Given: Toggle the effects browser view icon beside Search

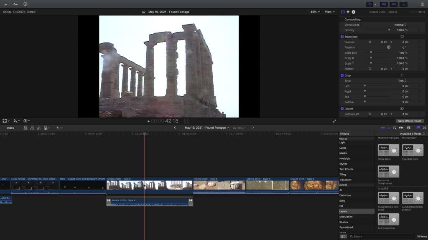Looking at the screenshot, I should pos(344,237).
